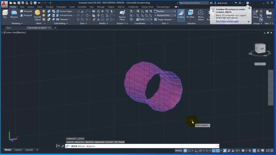Click the "Don't show me this again" link

point(227,21)
